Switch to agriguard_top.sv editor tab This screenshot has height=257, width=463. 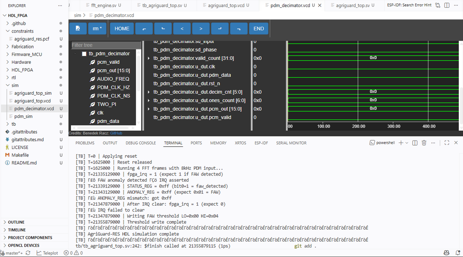pyautogui.click(x=355, y=5)
